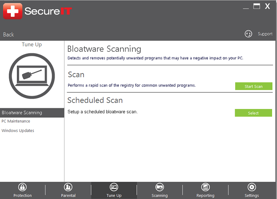Screen dimensions: 277x199
Task: Select Bloatware Scanning in the sidebar
Action: point(32,113)
